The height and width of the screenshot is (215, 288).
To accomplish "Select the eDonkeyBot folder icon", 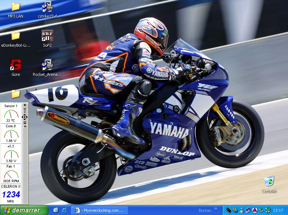I will tap(15, 36).
